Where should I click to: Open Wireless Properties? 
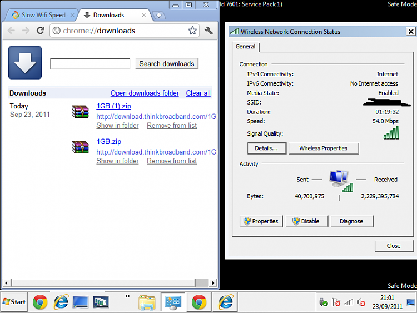pos(324,148)
